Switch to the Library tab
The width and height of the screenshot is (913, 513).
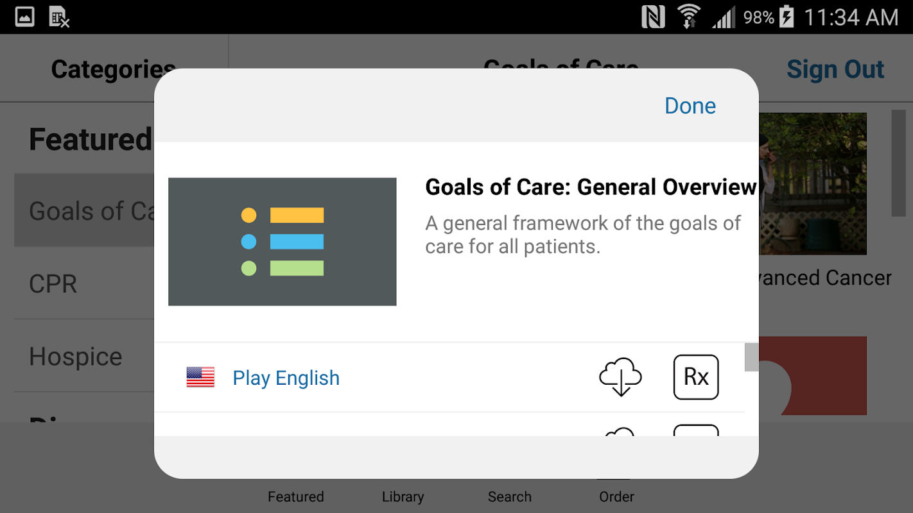403,496
